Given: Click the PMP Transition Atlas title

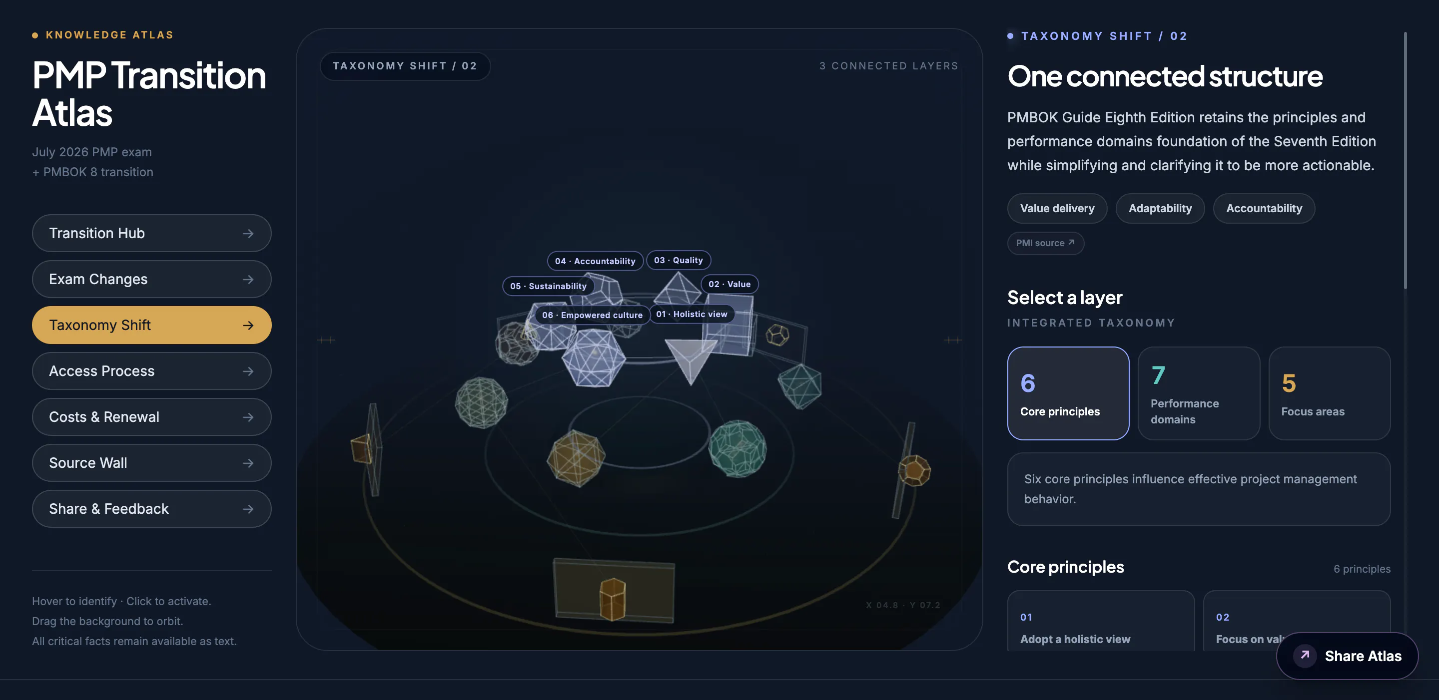Looking at the screenshot, I should pyautogui.click(x=149, y=94).
